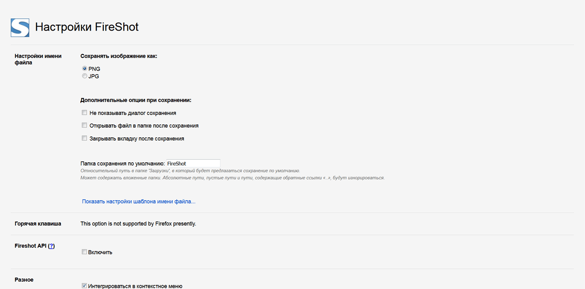Focus the default save folder field containing FireShot
585x289 pixels.
pos(193,163)
